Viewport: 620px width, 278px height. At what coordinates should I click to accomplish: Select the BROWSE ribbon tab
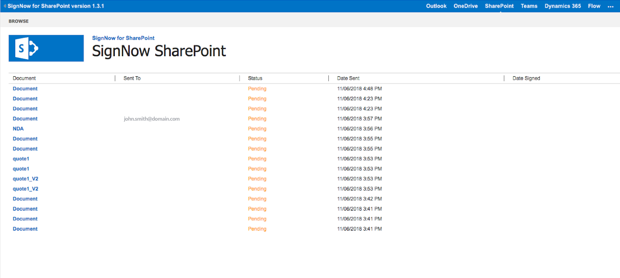point(18,21)
